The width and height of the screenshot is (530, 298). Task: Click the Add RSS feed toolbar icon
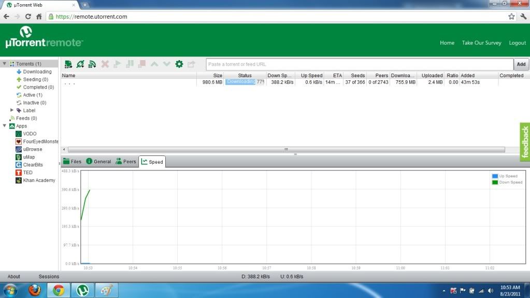click(x=92, y=64)
